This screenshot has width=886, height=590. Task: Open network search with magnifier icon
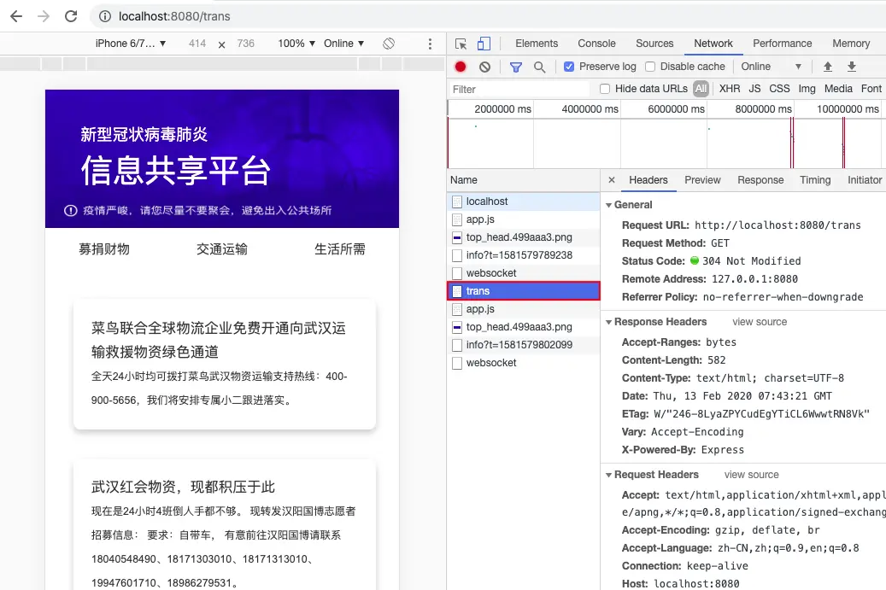coord(540,67)
